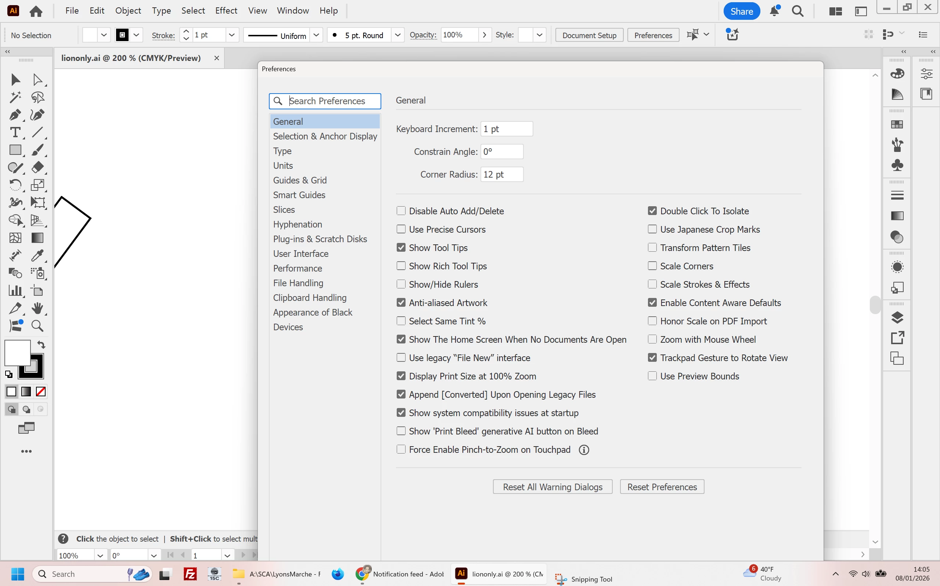The width and height of the screenshot is (940, 586).
Task: Click Reset All Warning Dialogs
Action: [x=552, y=487]
